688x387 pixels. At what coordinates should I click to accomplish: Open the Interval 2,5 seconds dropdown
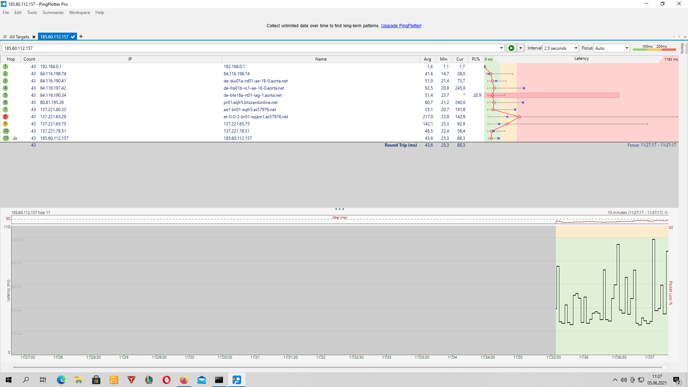(x=561, y=48)
